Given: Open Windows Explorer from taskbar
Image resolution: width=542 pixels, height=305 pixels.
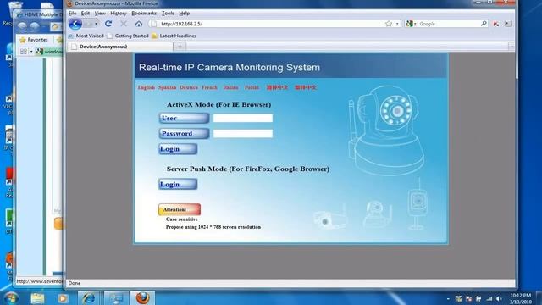Looking at the screenshot, I should (x=37, y=298).
